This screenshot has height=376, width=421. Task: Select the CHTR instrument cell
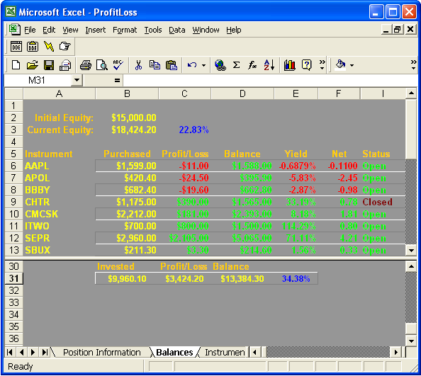[59, 202]
